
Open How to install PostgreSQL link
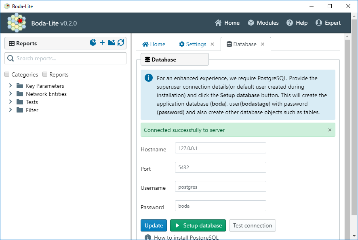point(186,238)
